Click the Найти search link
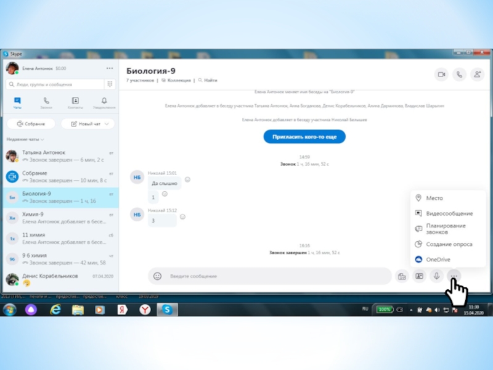The width and height of the screenshot is (493, 370). click(208, 80)
